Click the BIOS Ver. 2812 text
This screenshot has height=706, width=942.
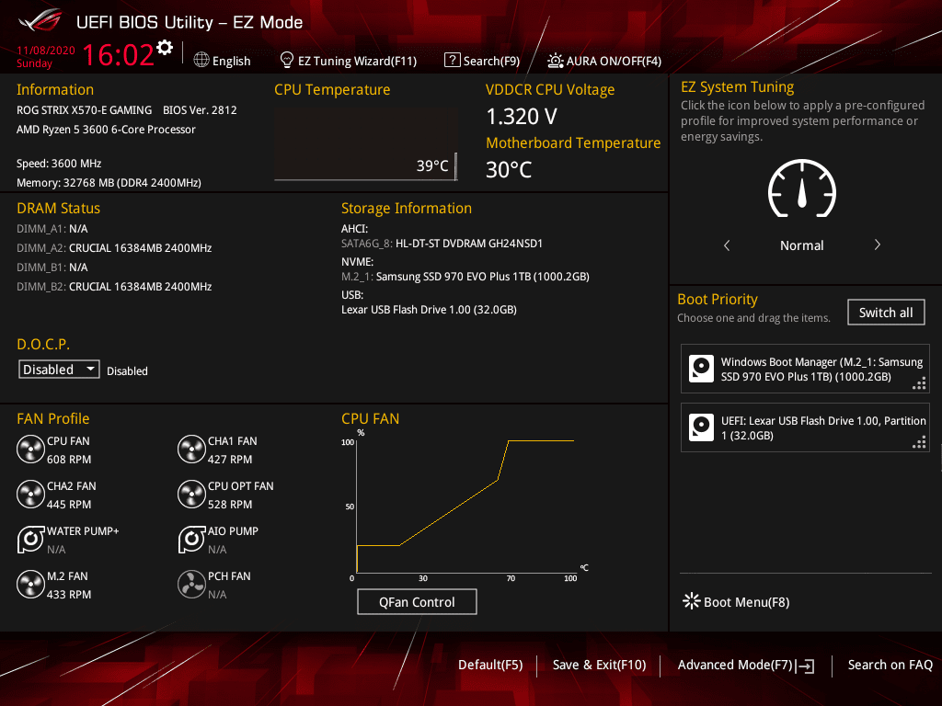[200, 110]
